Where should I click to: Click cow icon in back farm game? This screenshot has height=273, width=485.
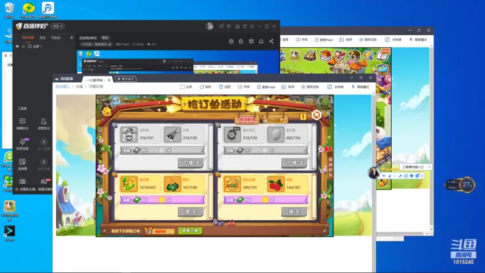tap(294, 56)
